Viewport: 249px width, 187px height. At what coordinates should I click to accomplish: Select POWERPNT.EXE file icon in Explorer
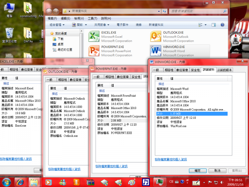(x=94, y=51)
